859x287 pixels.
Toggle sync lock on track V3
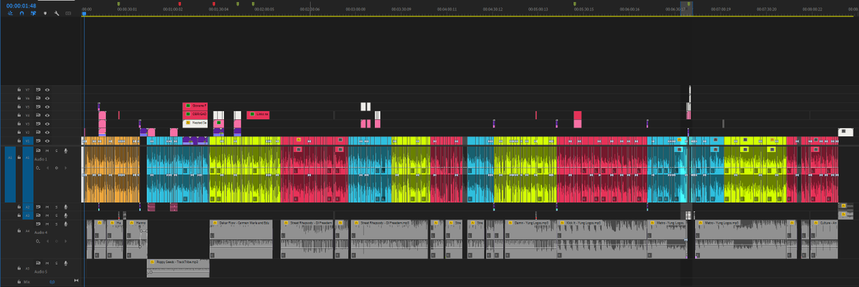click(x=38, y=124)
